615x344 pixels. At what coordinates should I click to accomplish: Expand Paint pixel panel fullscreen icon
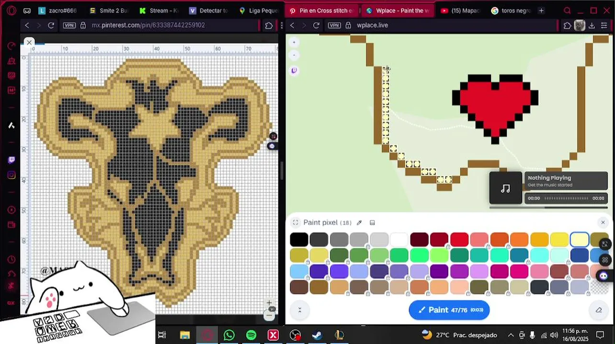click(x=296, y=222)
